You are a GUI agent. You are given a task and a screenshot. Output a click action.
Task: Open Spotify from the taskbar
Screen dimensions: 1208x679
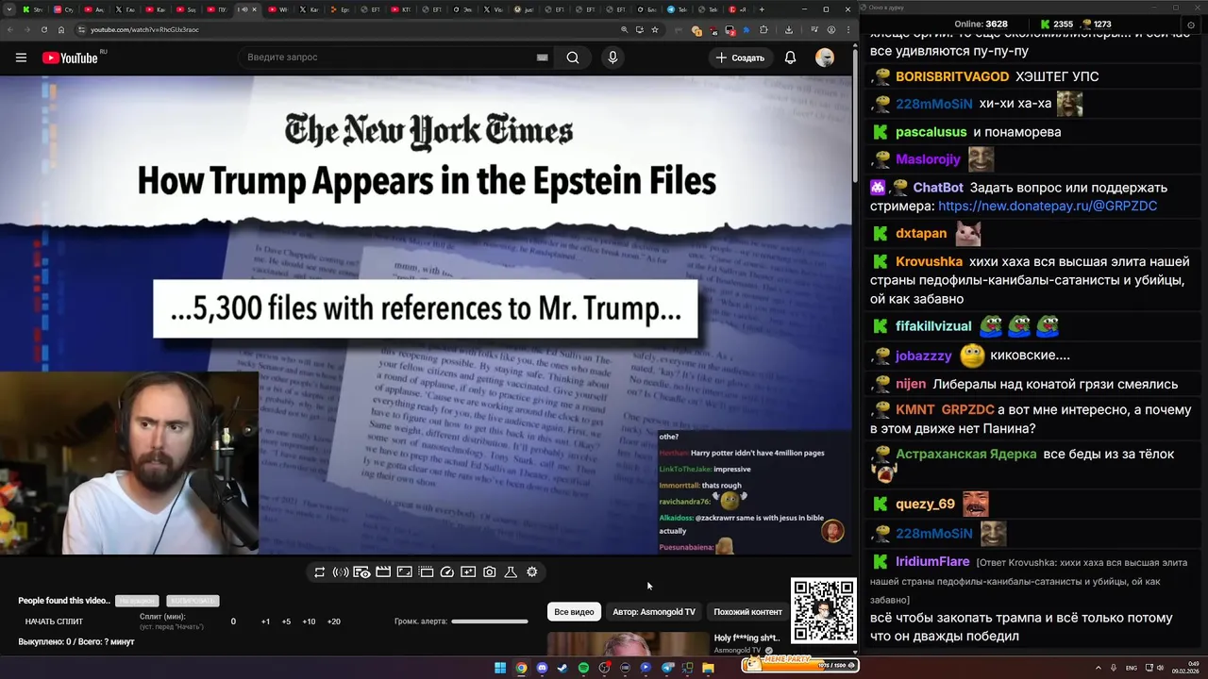[583, 668]
